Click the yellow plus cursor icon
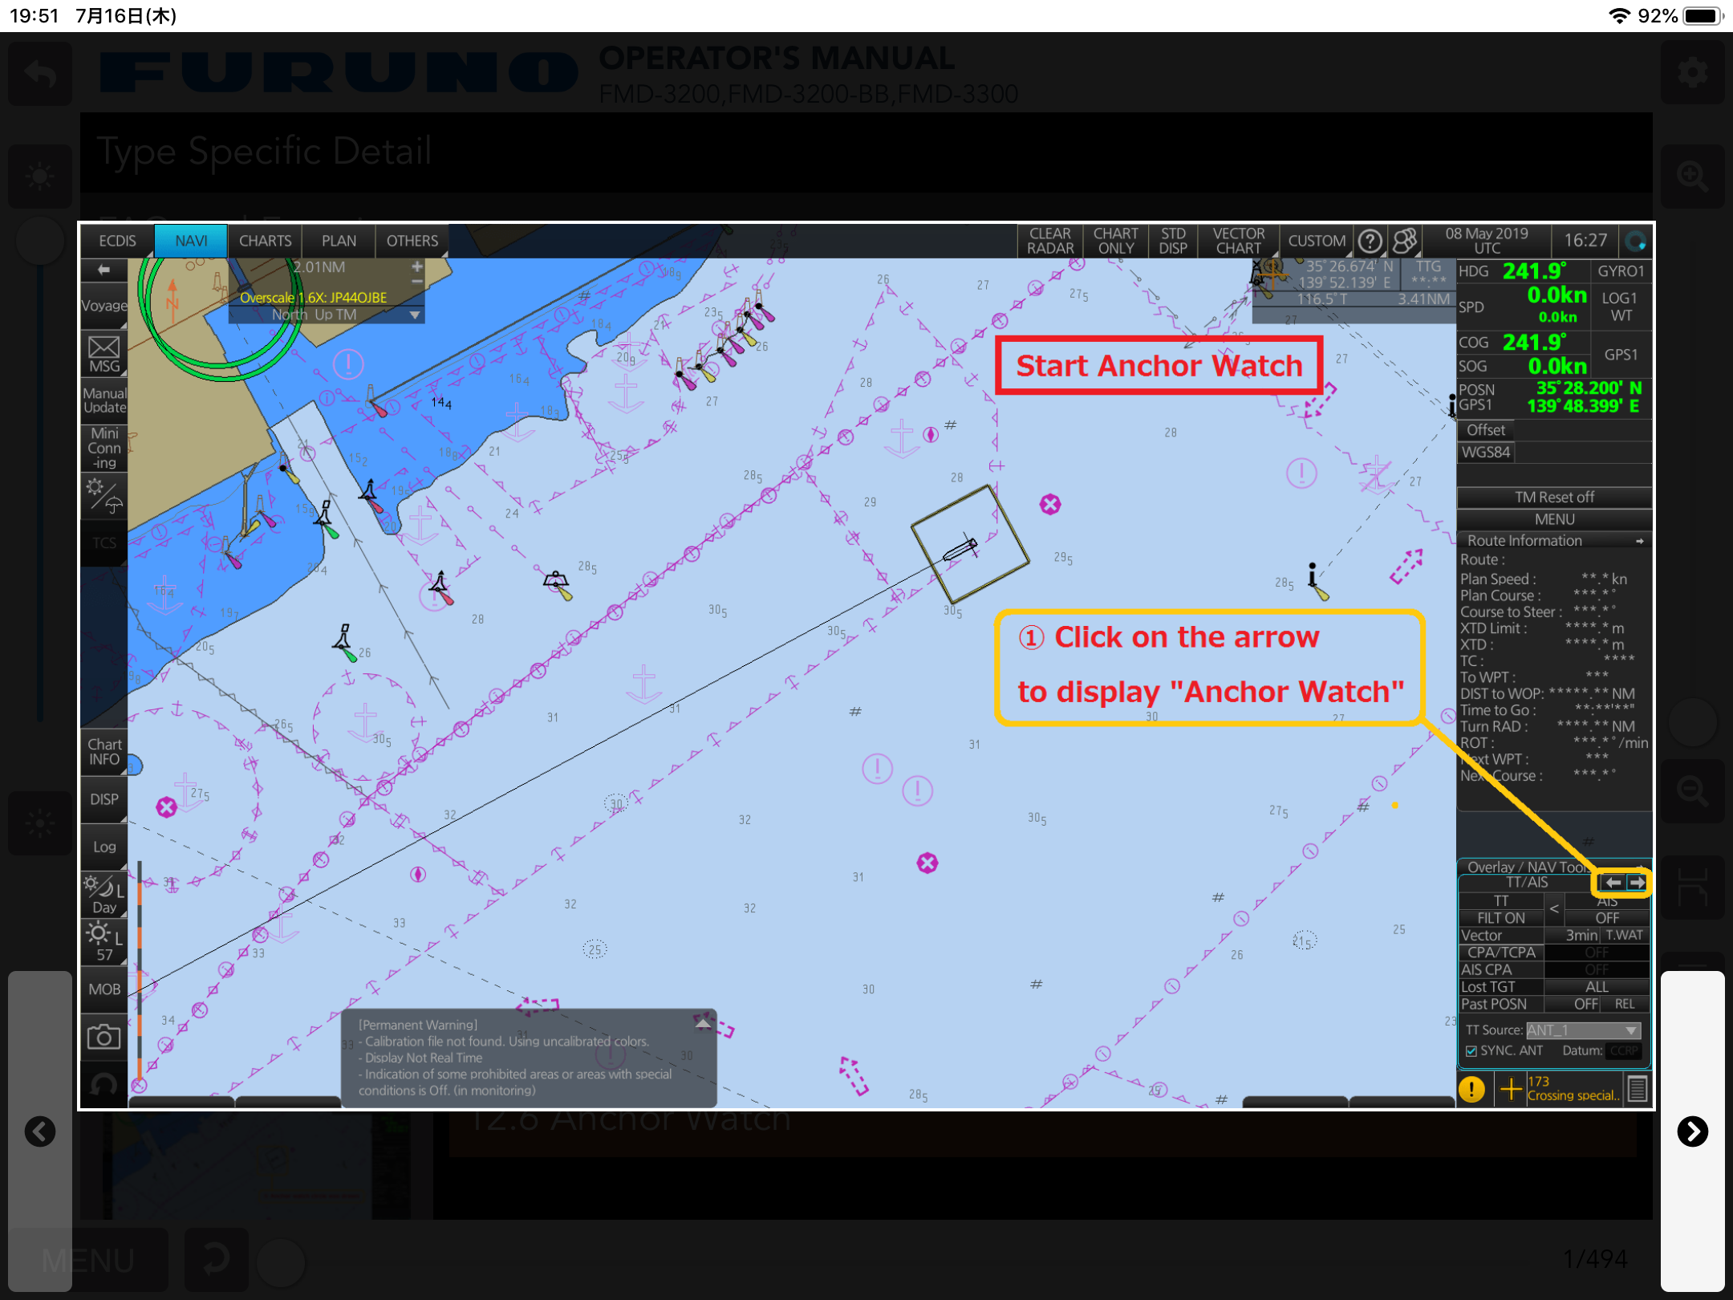 [1511, 1090]
